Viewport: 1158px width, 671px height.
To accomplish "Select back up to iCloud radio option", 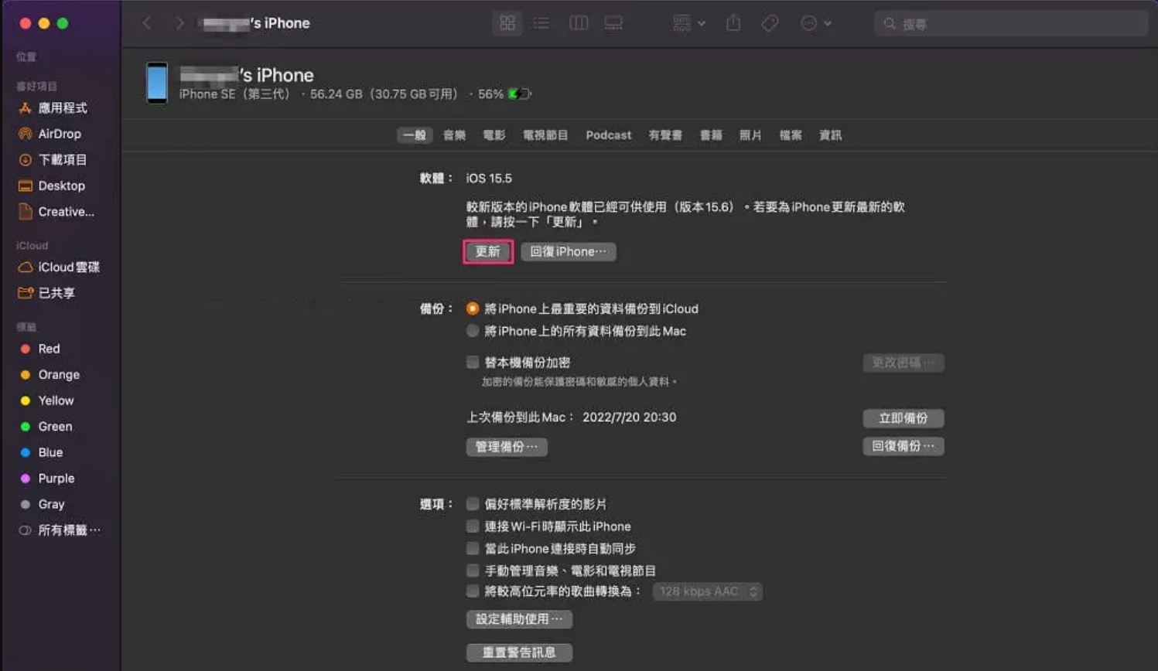I will point(473,308).
